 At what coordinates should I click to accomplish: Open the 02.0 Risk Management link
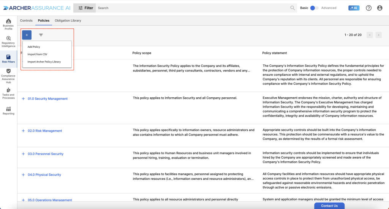coord(45,131)
